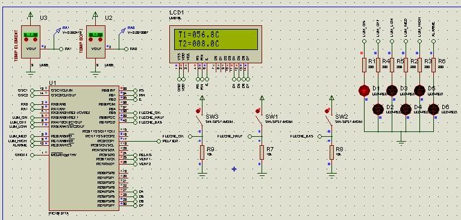Image resolution: width=461 pixels, height=220 pixels.
Task: Click the PELTIER output terminal
Action: coord(159,141)
